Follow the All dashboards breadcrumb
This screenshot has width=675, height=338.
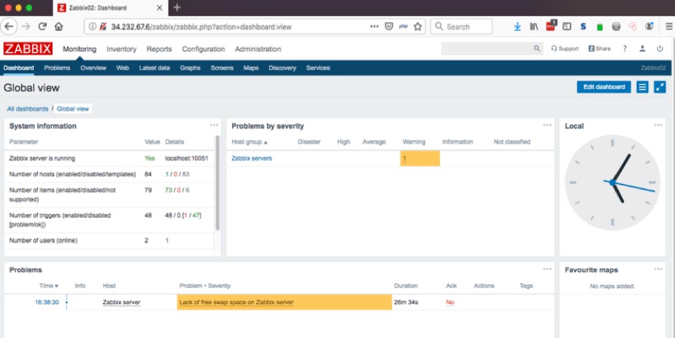pos(28,109)
